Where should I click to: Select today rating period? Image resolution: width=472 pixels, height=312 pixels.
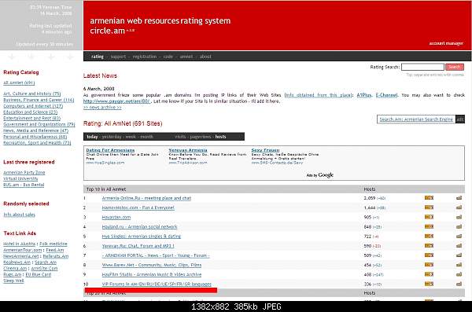tap(92, 137)
